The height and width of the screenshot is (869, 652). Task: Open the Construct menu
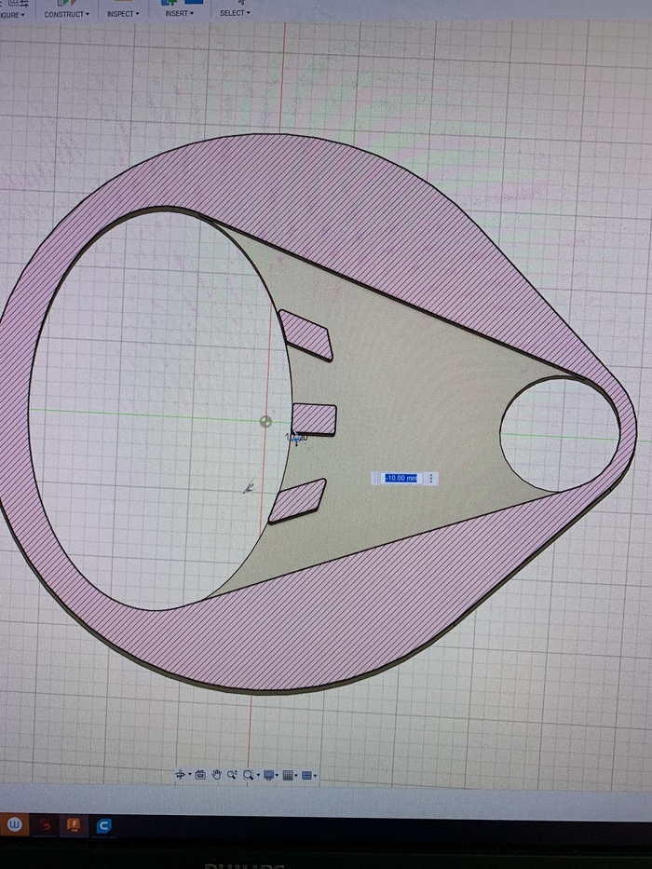(67, 14)
